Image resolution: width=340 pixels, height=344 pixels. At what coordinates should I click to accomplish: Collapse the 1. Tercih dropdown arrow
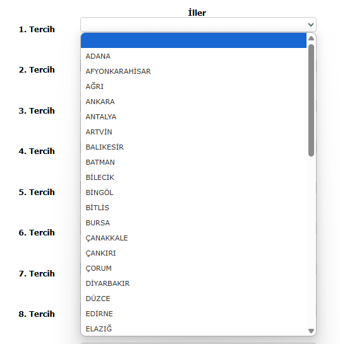(x=310, y=25)
